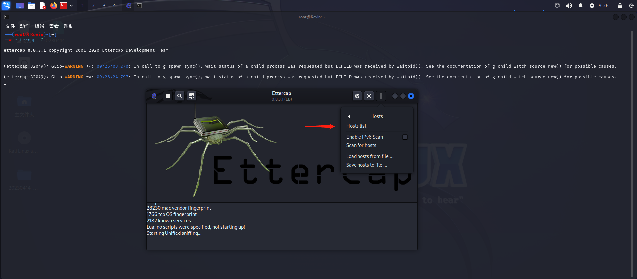
Task: Open the notifications bell icon
Action: click(581, 6)
